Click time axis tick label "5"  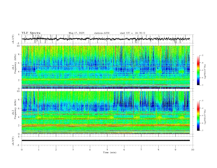[107, 150]
